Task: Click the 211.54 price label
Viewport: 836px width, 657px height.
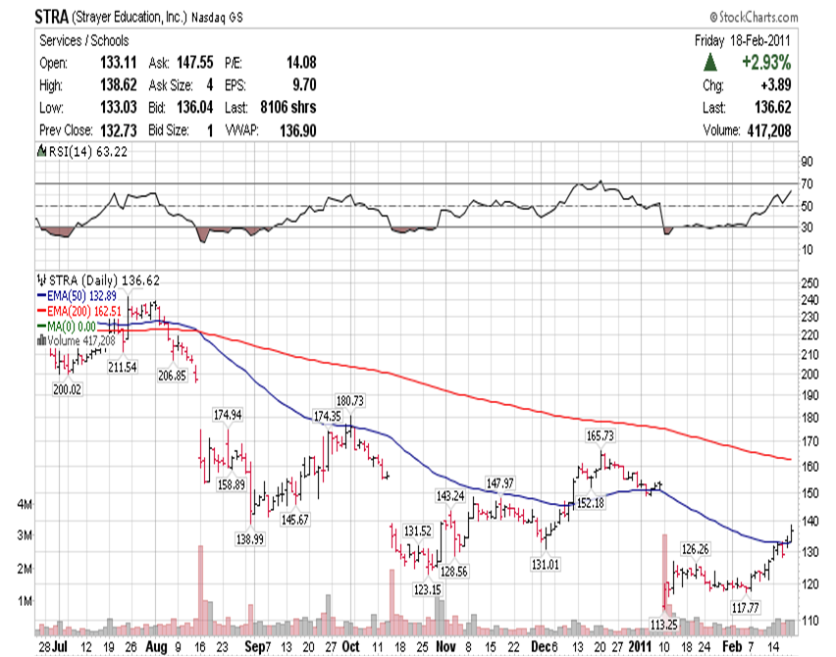Action: tap(122, 367)
